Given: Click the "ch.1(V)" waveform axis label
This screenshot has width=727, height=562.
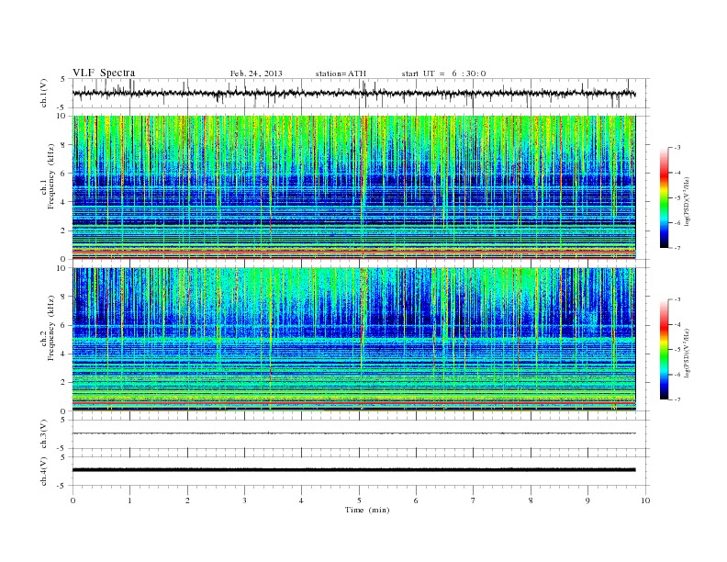Looking at the screenshot, I should [43, 93].
